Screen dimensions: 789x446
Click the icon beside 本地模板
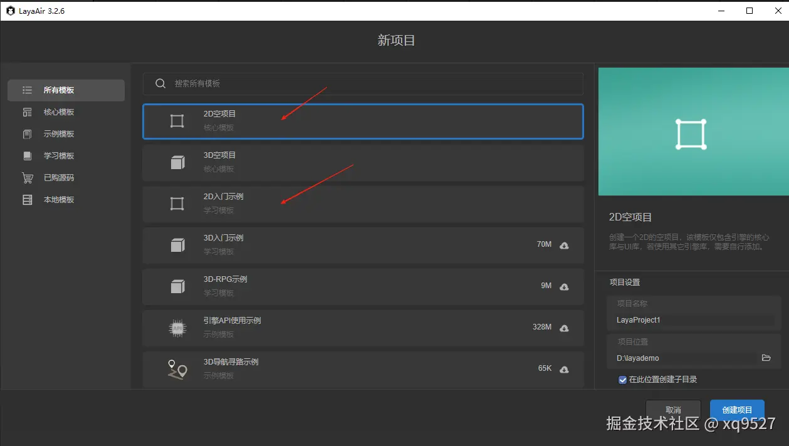[27, 200]
